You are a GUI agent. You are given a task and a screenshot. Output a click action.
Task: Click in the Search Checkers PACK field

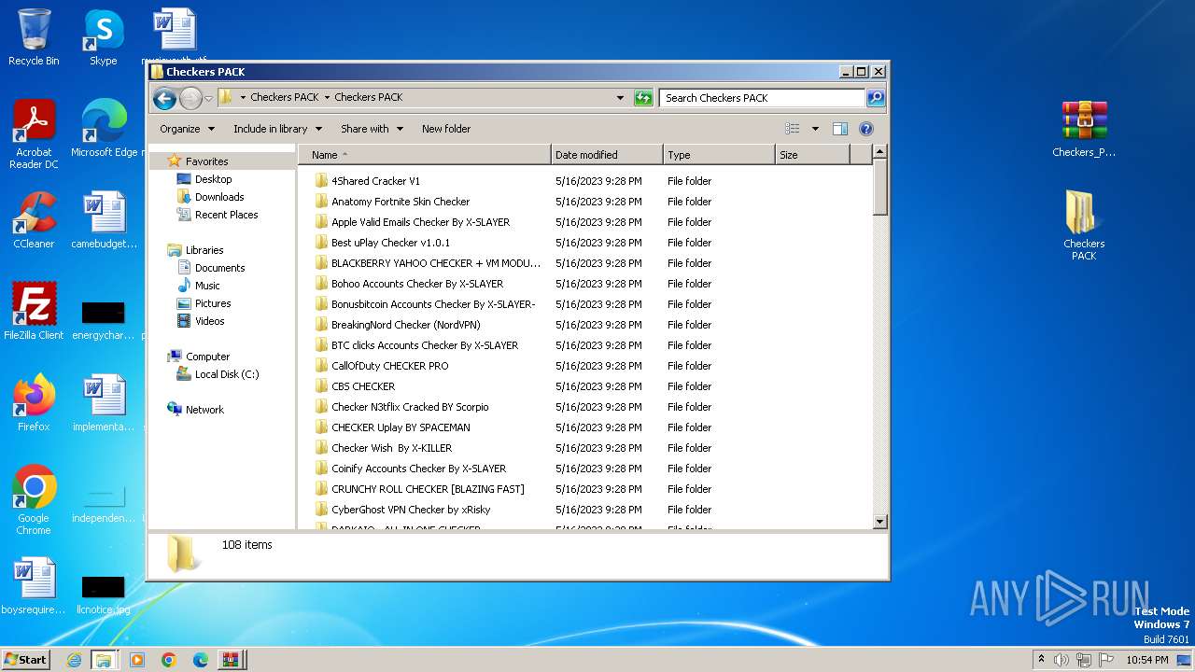pyautogui.click(x=762, y=98)
